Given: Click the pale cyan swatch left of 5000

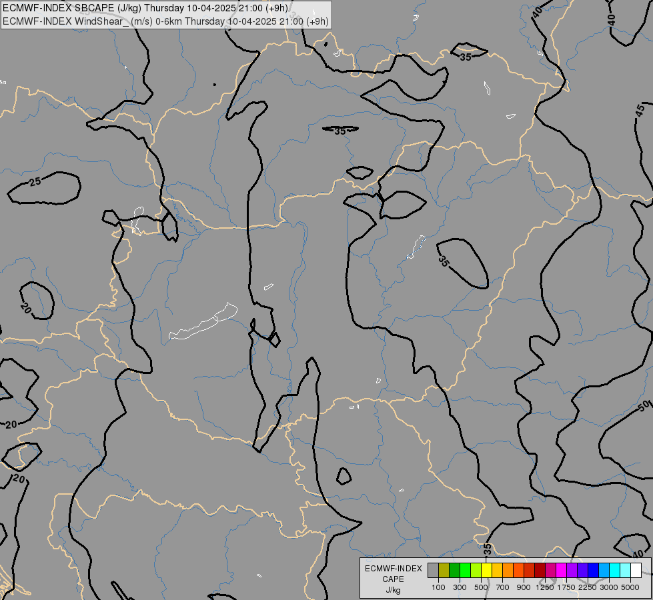Looking at the screenshot, I should click(x=626, y=571).
